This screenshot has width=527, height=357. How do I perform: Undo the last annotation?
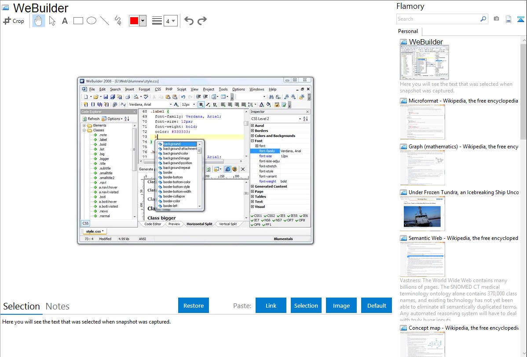pos(189,21)
